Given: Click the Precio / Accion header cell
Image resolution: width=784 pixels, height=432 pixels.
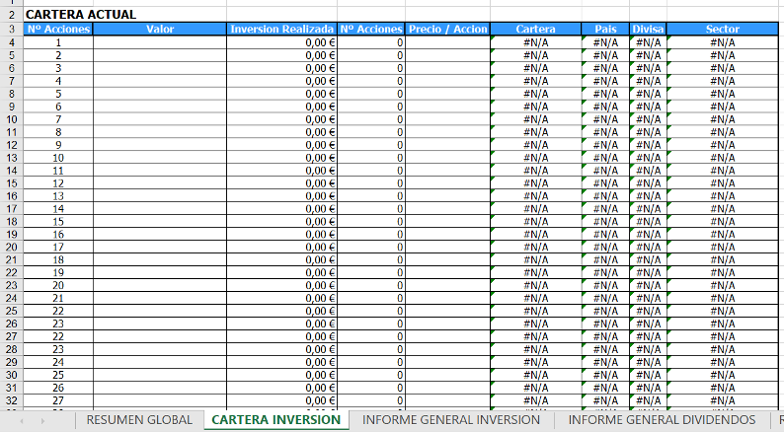Looking at the screenshot, I should (x=447, y=30).
